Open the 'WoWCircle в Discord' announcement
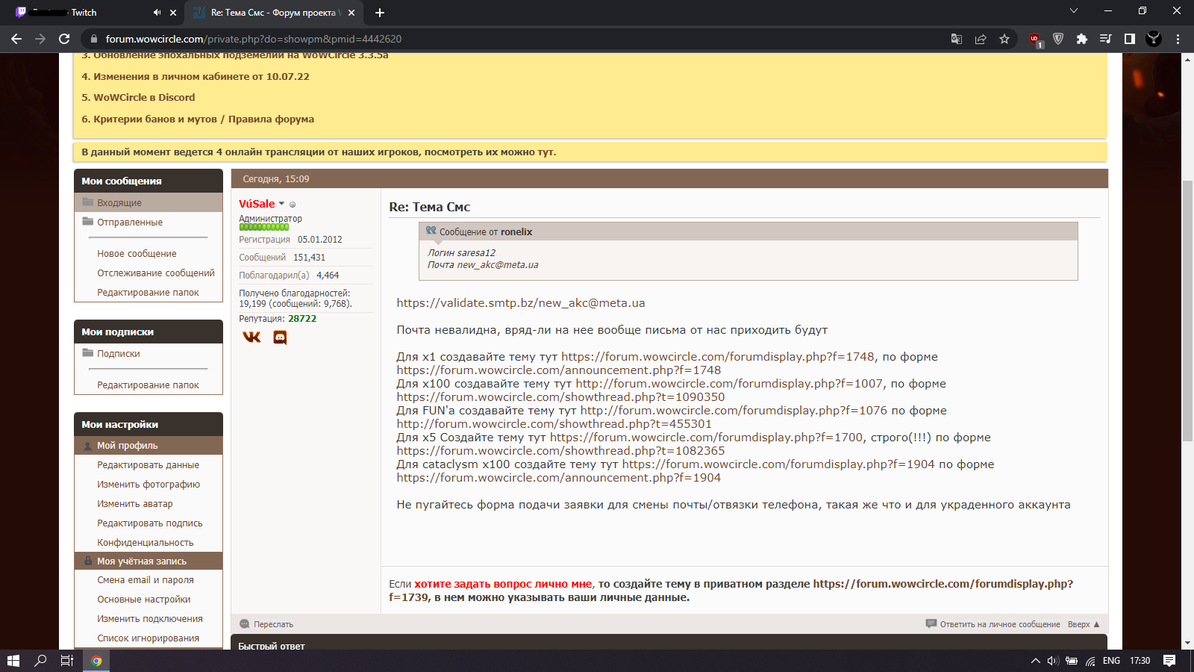This screenshot has height=672, width=1194. (x=138, y=98)
